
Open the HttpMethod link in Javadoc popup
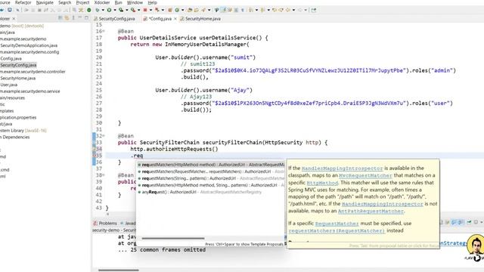pyautogui.click(x=322, y=183)
